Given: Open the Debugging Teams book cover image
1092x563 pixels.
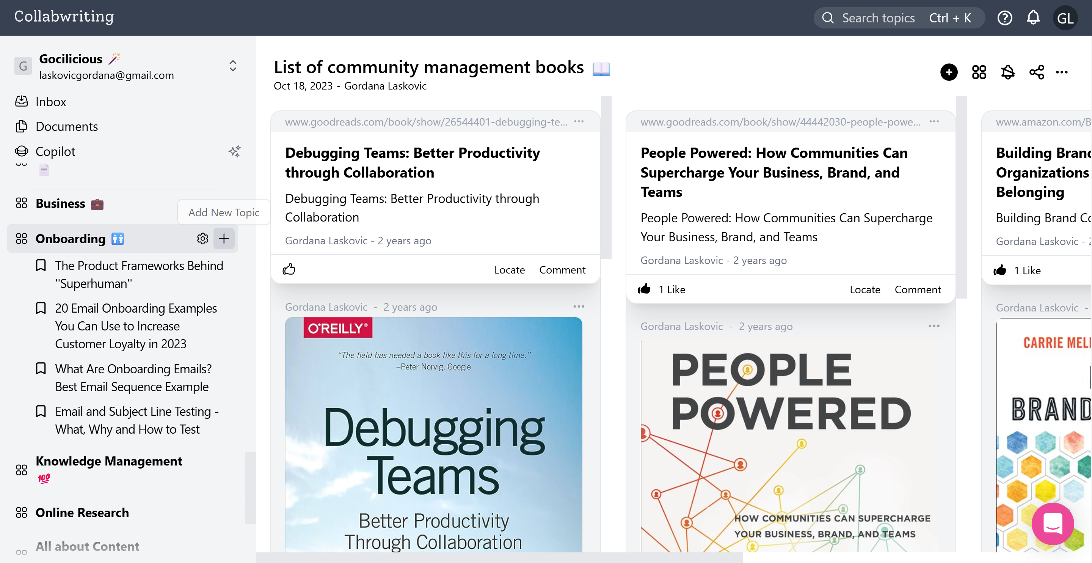Looking at the screenshot, I should pos(434,434).
